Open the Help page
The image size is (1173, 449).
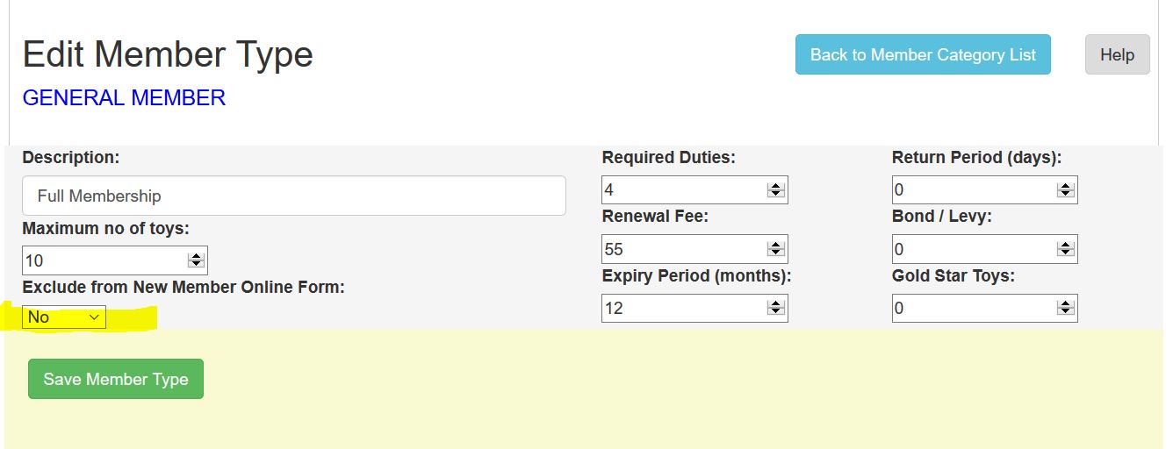coord(1117,54)
